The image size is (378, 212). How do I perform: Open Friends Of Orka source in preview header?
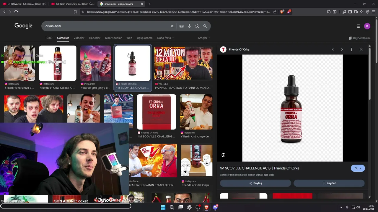point(239,49)
